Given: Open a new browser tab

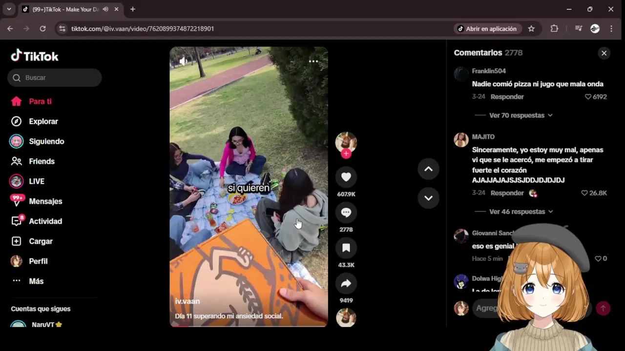Looking at the screenshot, I should click(x=132, y=9).
